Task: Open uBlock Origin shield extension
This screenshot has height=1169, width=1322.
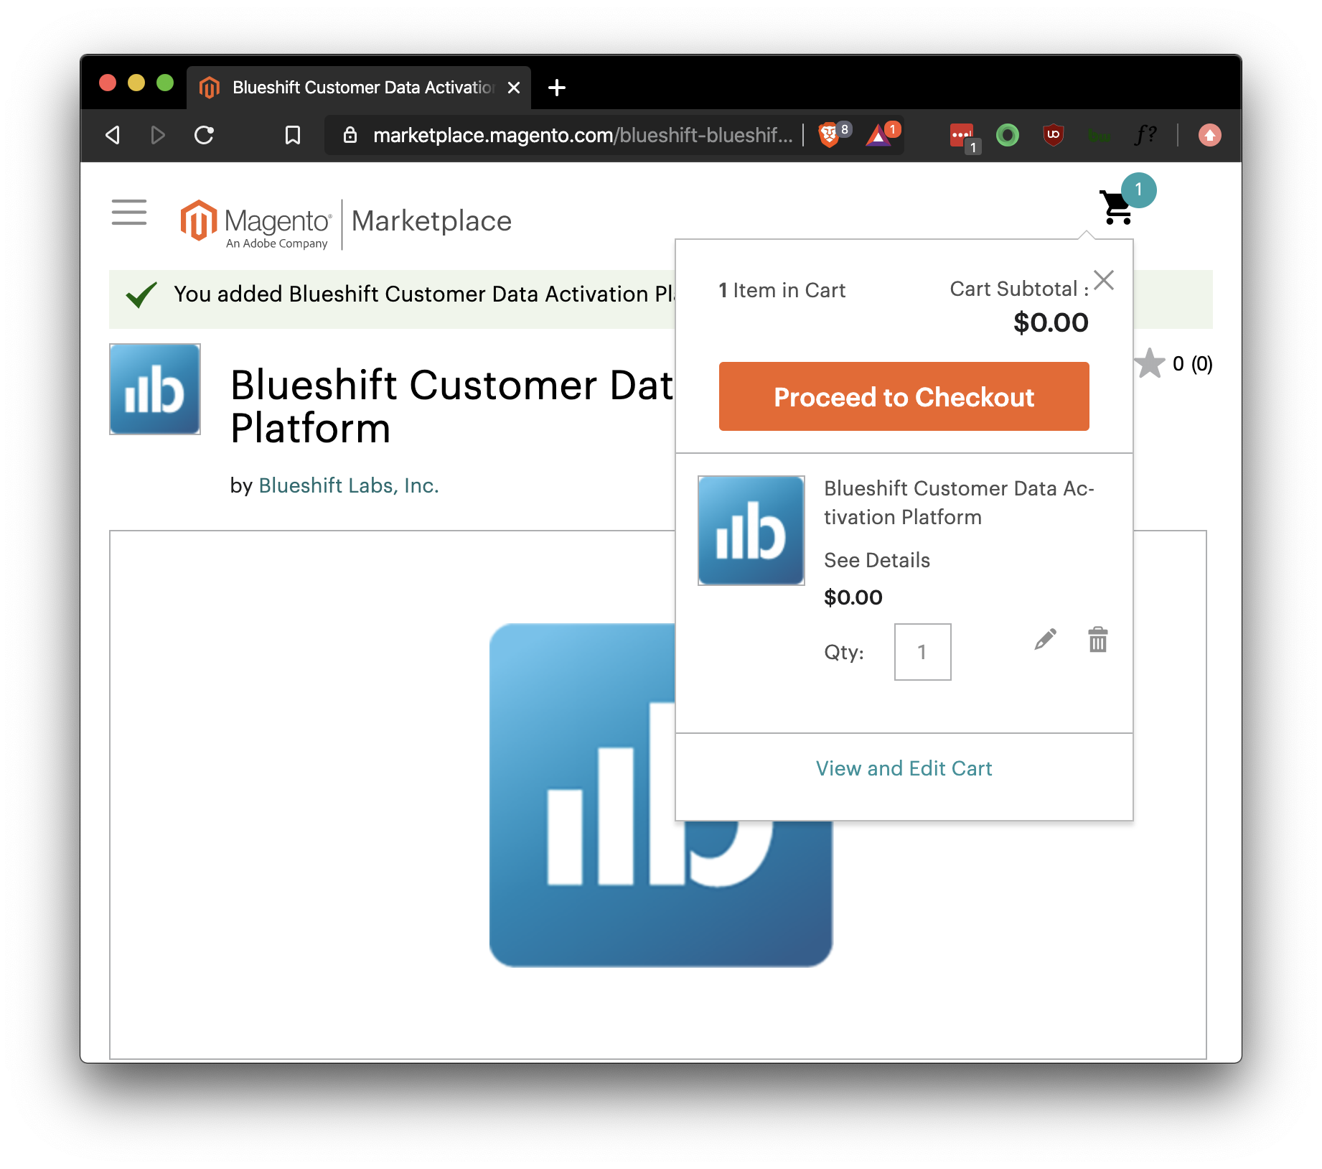Action: click(x=1053, y=135)
